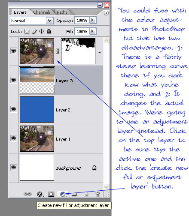Hide the Background layer eye icon
This screenshot has height=216, width=189.
pos(14,167)
